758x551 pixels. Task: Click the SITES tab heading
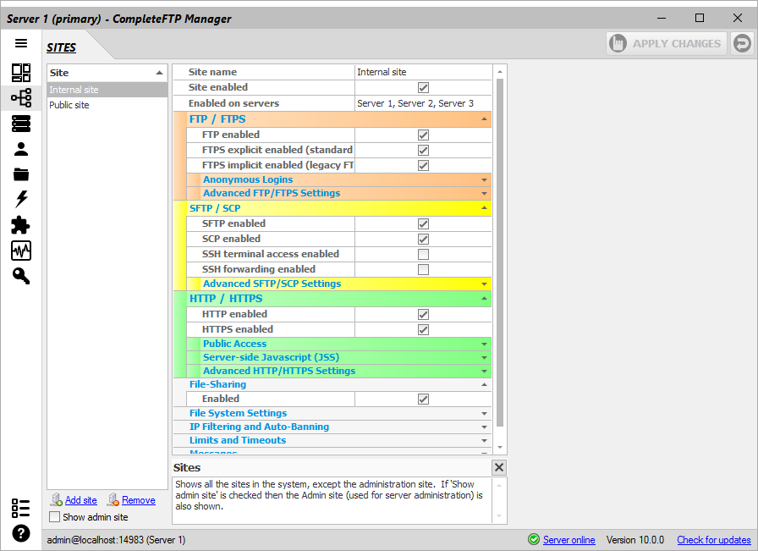coord(62,47)
